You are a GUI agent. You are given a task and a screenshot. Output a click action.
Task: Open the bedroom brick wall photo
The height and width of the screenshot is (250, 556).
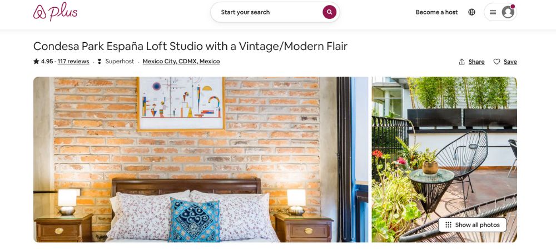coord(201,159)
